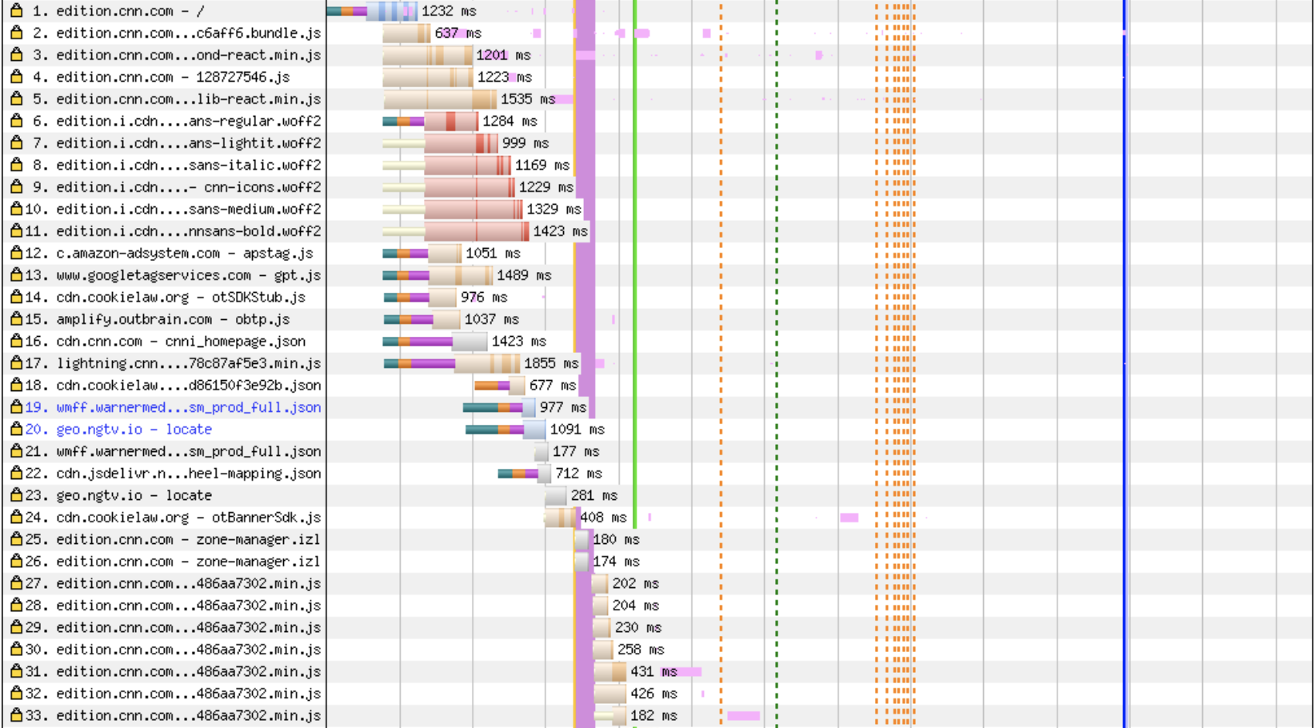Click the waterfall bar for lib-react.min.js
This screenshot has height=728, width=1315.
pyautogui.click(x=440, y=99)
